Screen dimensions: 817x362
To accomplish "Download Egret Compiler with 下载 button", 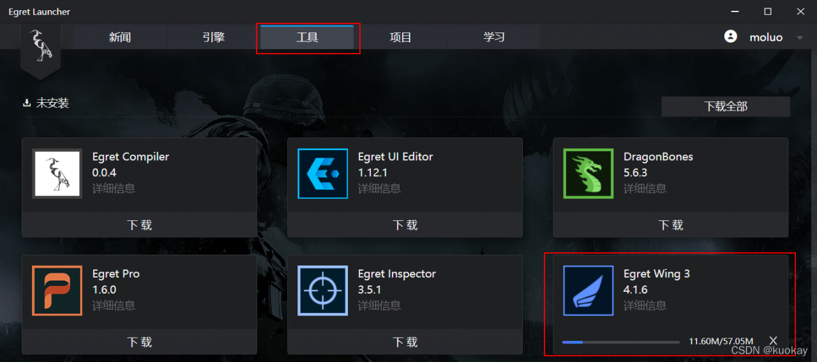I will [139, 225].
